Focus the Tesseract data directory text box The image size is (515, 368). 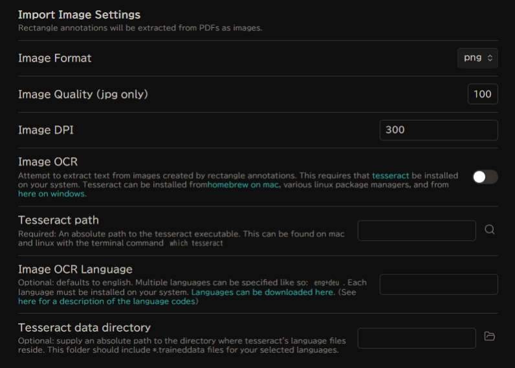pos(416,338)
